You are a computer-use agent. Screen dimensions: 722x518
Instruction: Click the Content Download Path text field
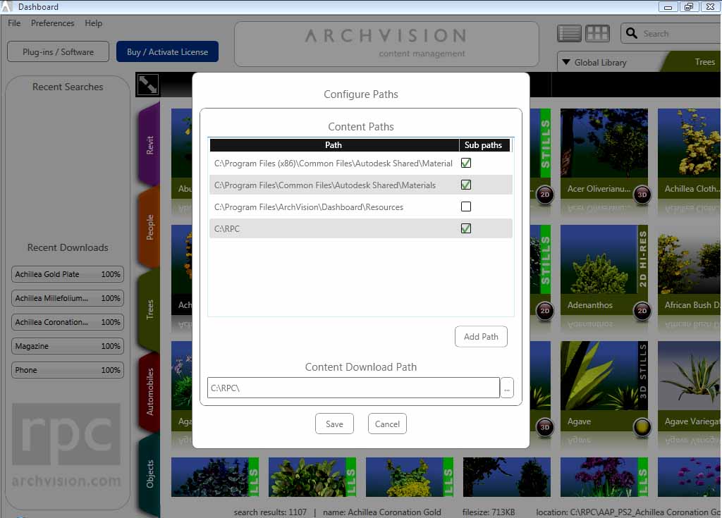coord(353,388)
